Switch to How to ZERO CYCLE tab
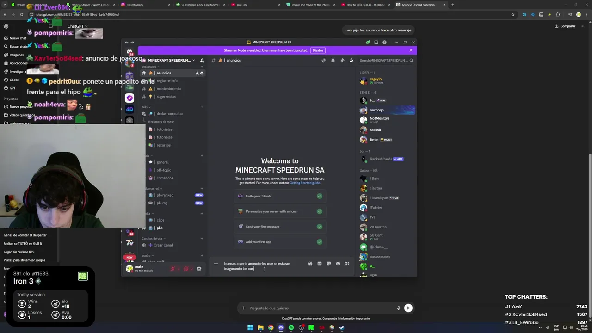Screen dimensions: 592x333 pos(365,5)
